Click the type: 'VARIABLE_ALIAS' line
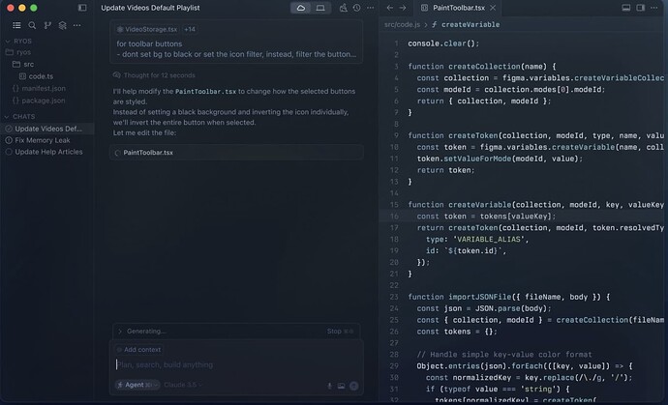 tap(476, 239)
